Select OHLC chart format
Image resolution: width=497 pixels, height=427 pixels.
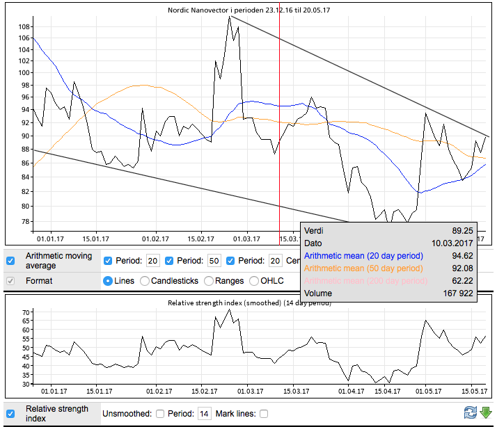click(254, 281)
